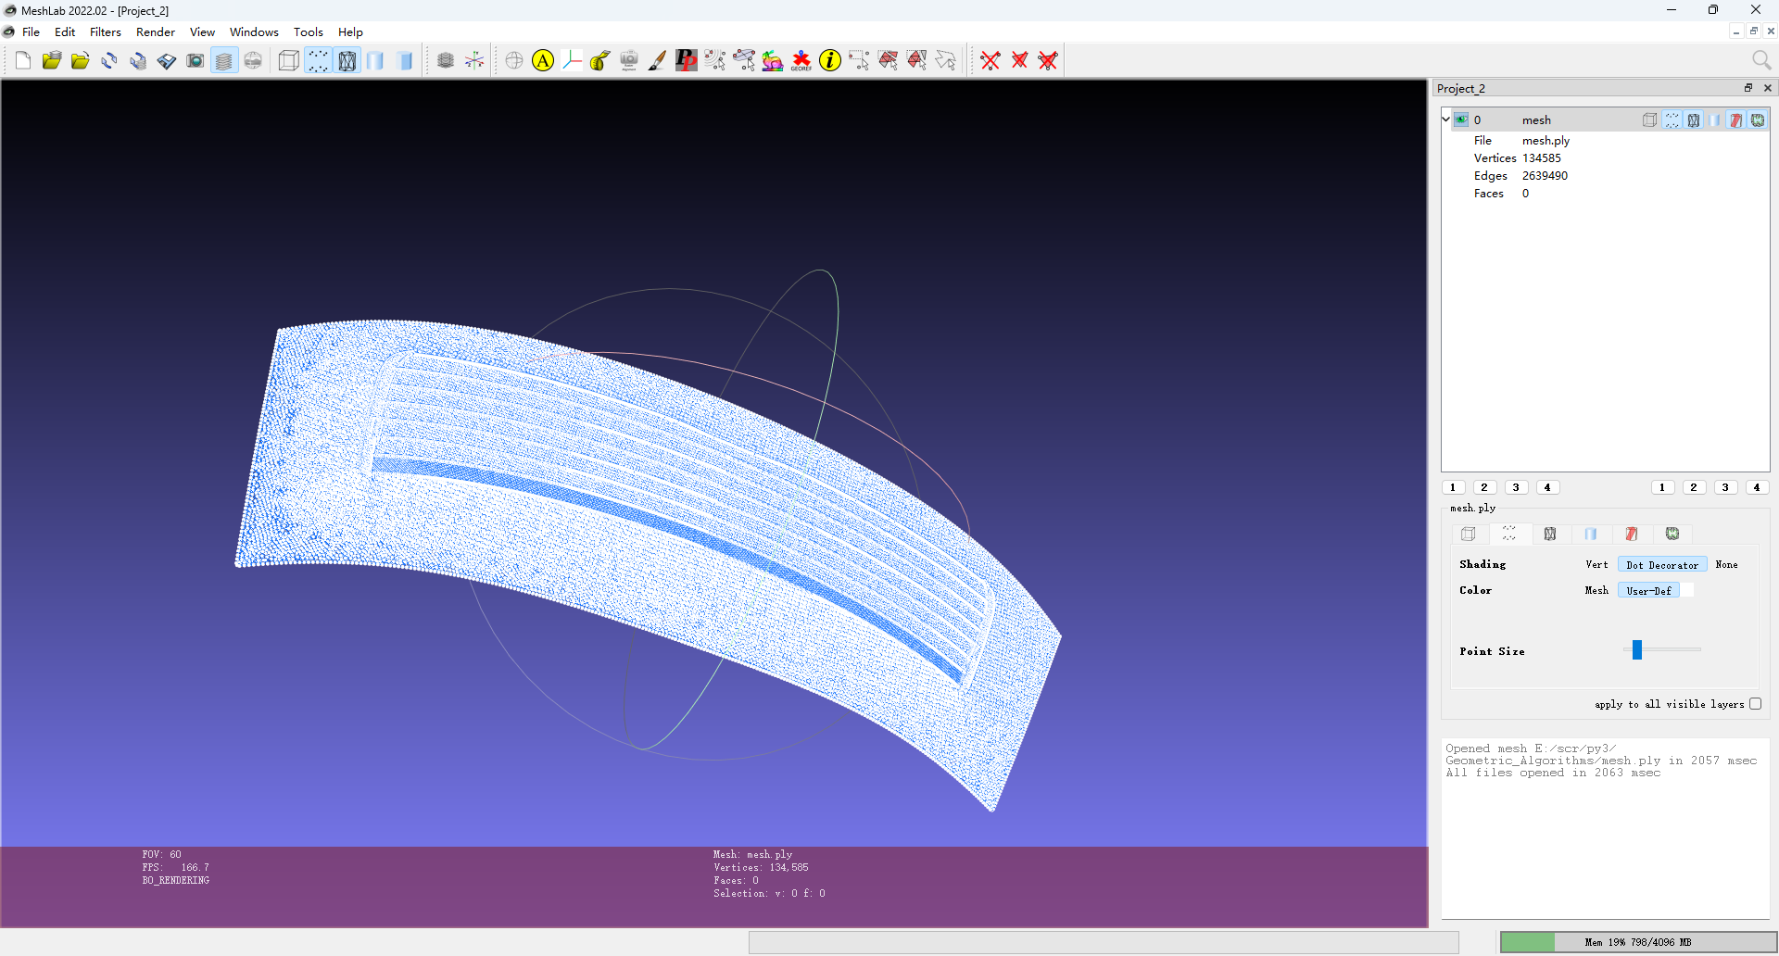Click the Export Mesh floppy icon

[167, 61]
